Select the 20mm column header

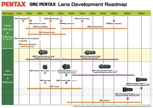tap(29, 13)
